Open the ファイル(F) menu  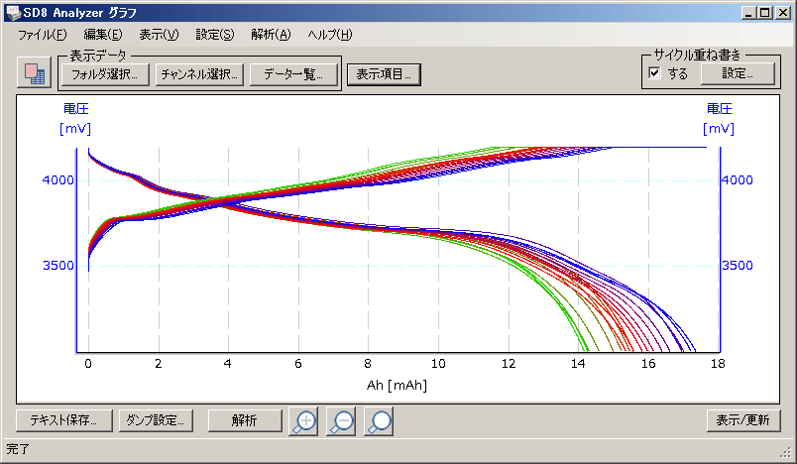[x=42, y=35]
